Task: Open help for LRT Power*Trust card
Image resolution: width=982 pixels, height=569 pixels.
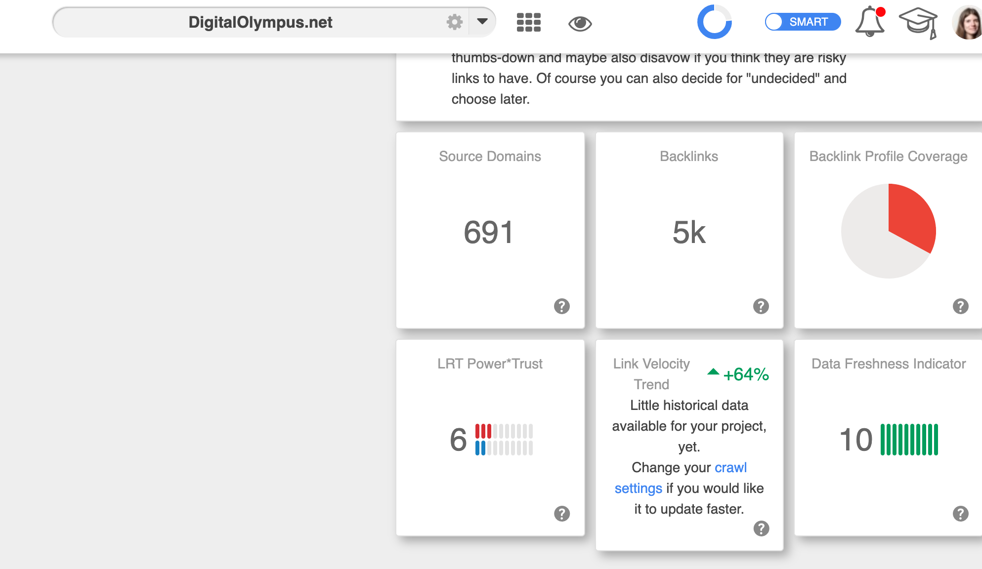Action: (x=561, y=514)
